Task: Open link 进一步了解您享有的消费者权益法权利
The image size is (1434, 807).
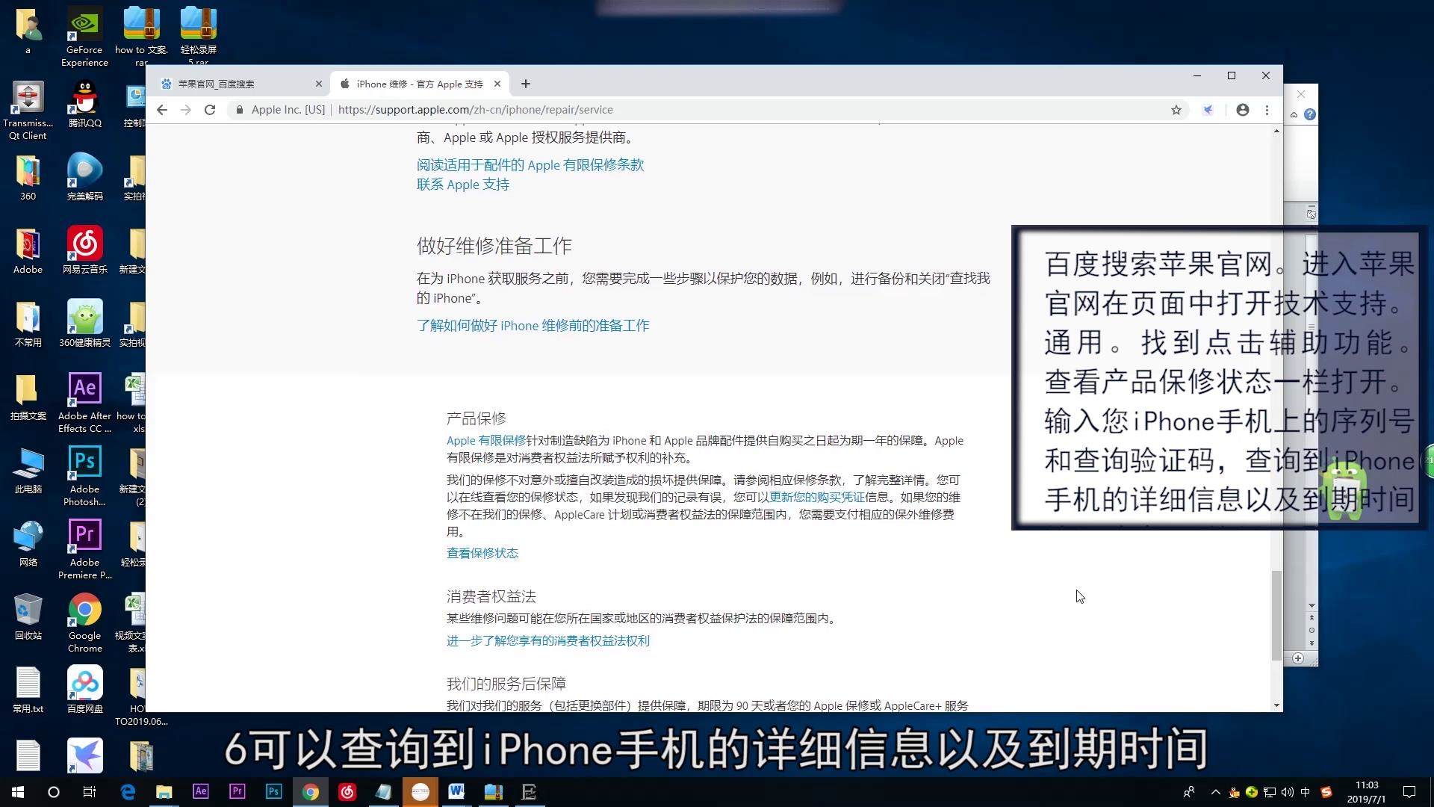Action: tap(548, 641)
